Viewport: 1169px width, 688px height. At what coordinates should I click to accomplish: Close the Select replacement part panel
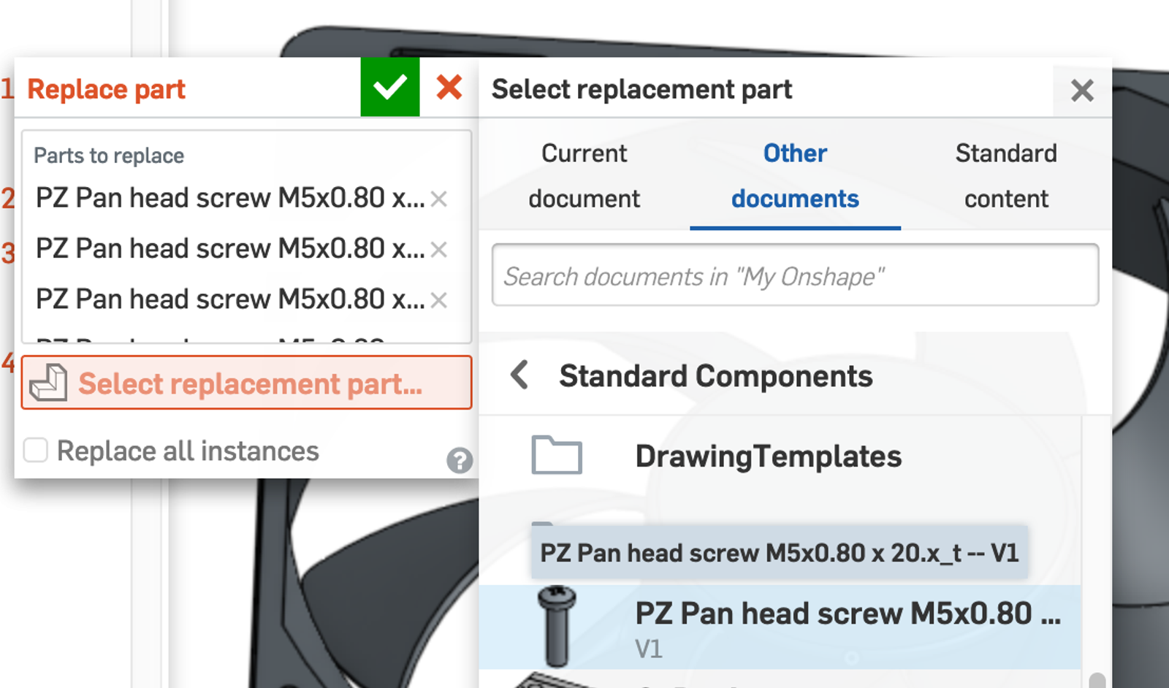pyautogui.click(x=1082, y=91)
